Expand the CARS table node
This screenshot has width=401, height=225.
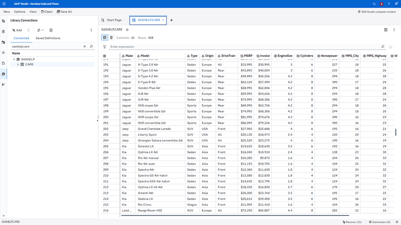click(18, 64)
